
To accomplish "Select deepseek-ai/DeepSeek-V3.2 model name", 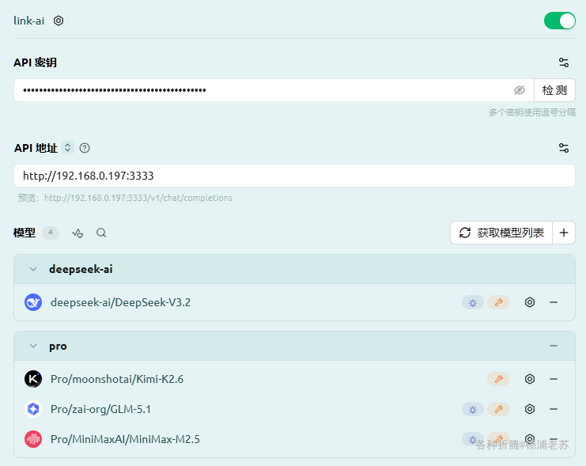I will pos(121,302).
